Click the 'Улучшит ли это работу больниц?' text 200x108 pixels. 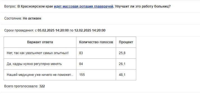click(143, 6)
